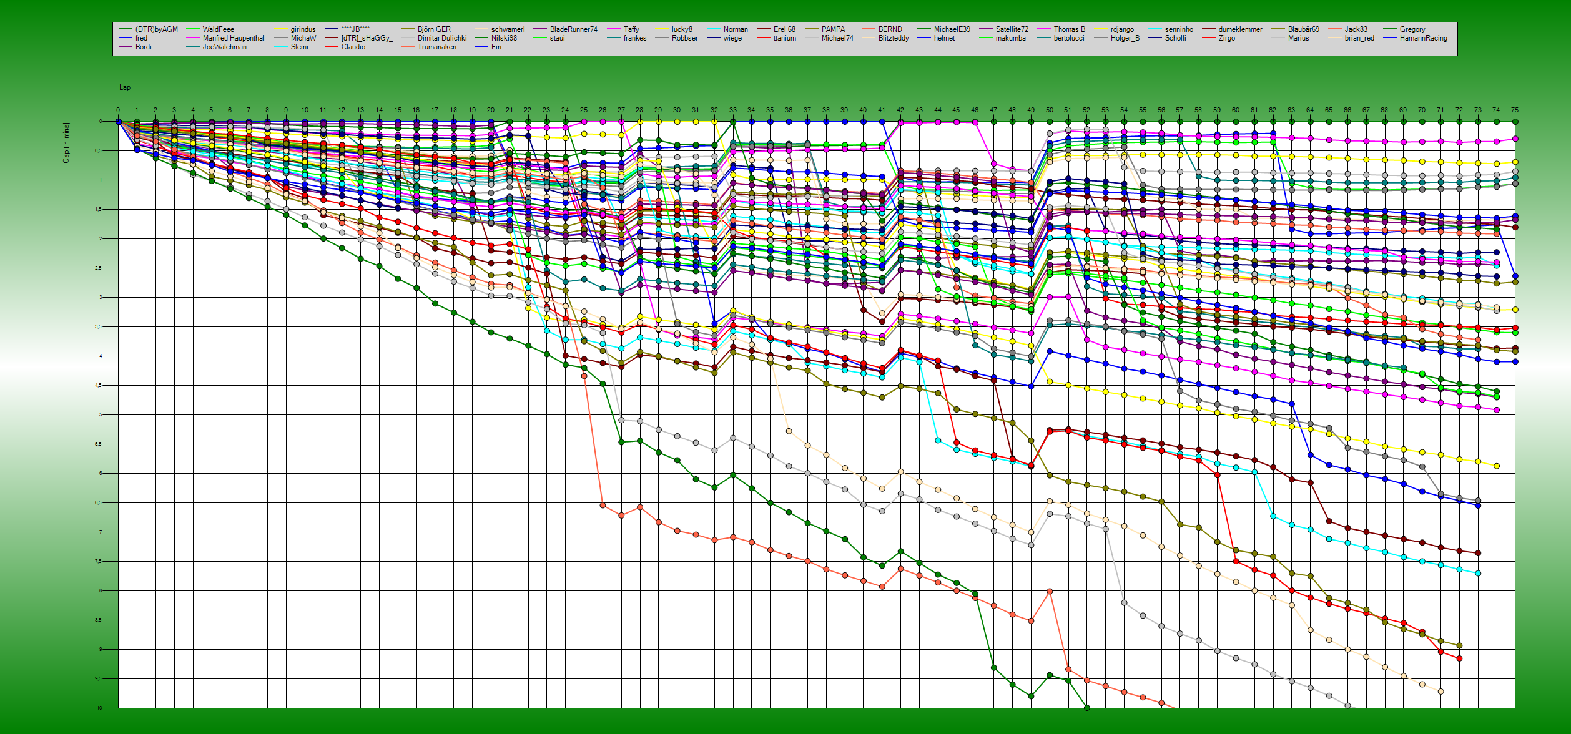
Task: Select Taffy legend label
Action: click(631, 29)
